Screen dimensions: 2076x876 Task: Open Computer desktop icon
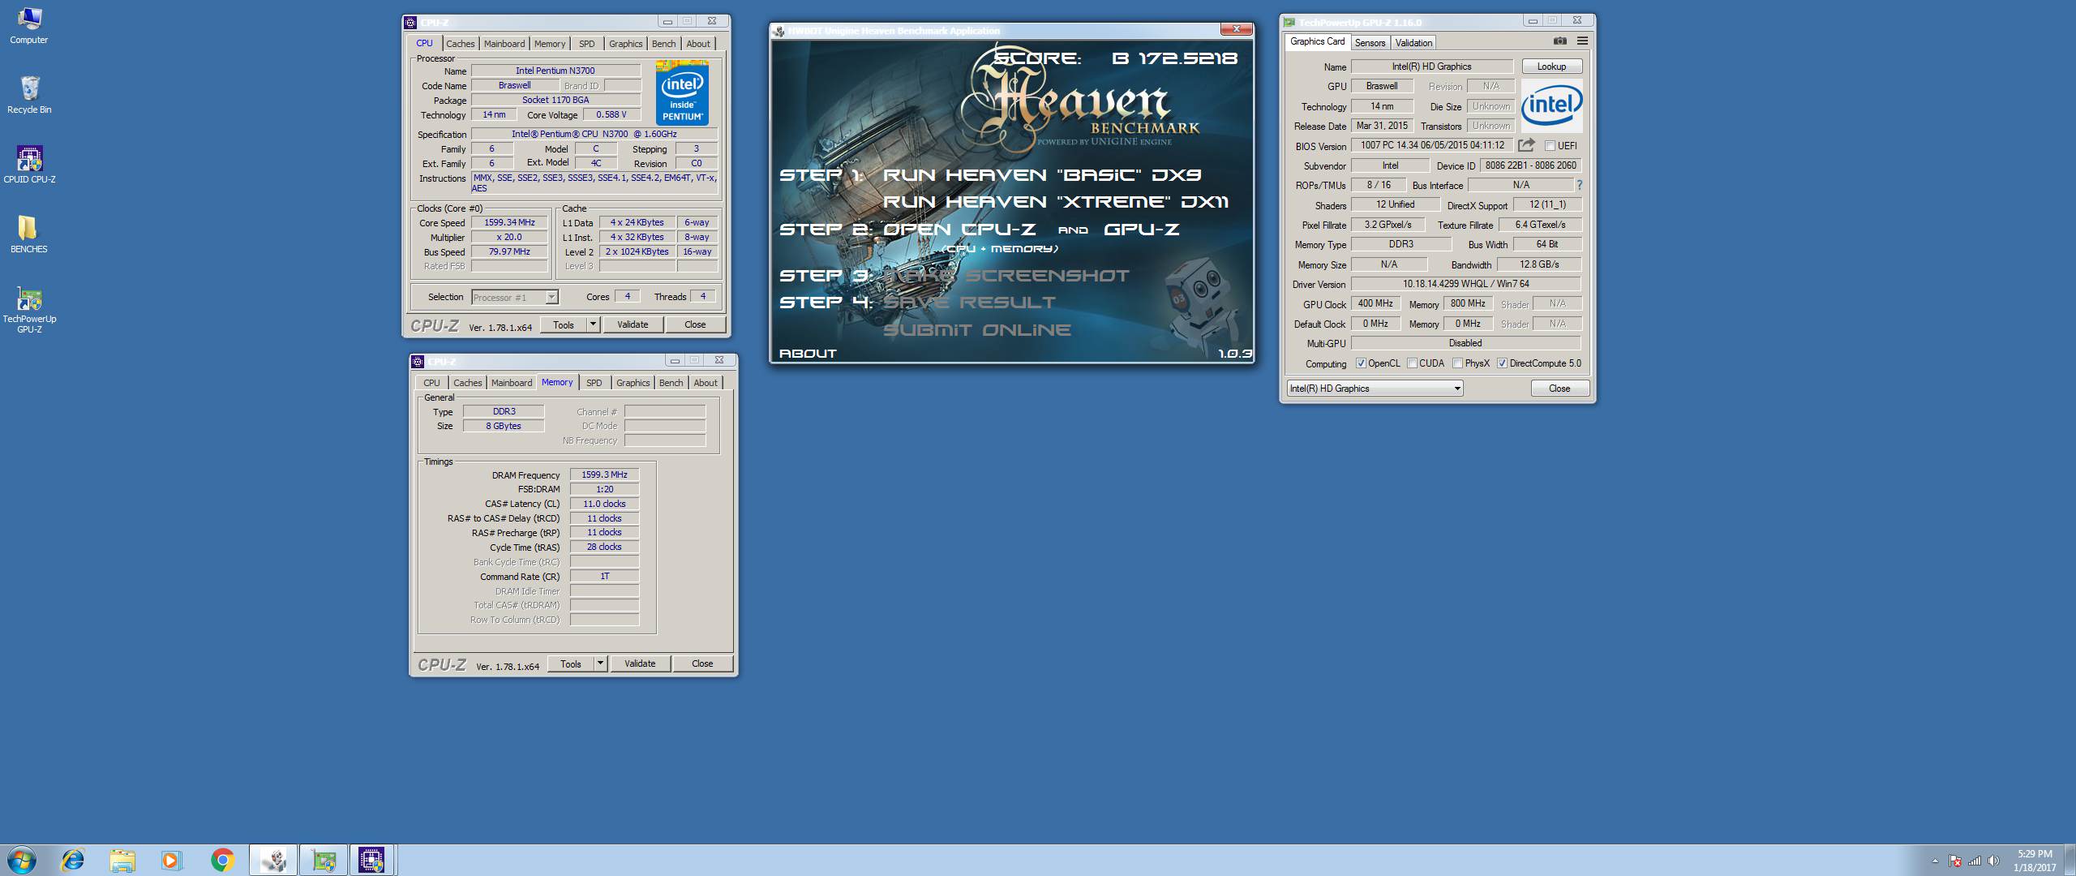(29, 26)
